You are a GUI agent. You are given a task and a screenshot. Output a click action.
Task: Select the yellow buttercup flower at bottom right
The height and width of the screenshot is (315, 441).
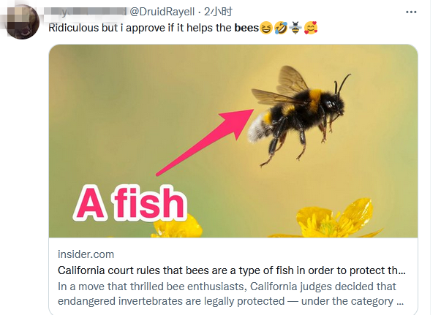[x=336, y=219]
